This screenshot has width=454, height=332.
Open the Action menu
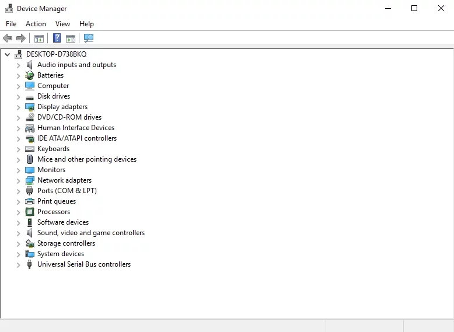click(x=36, y=24)
